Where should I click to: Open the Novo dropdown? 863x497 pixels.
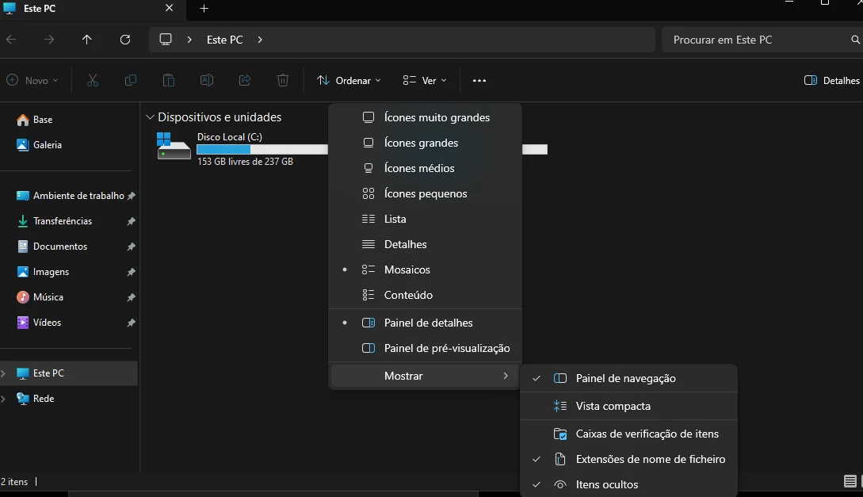click(32, 80)
